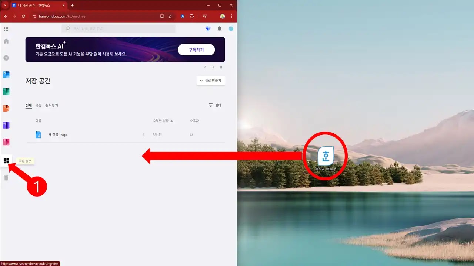Sort by 수정한 날짜 column arrow
This screenshot has width=474, height=266.
pyautogui.click(x=172, y=121)
